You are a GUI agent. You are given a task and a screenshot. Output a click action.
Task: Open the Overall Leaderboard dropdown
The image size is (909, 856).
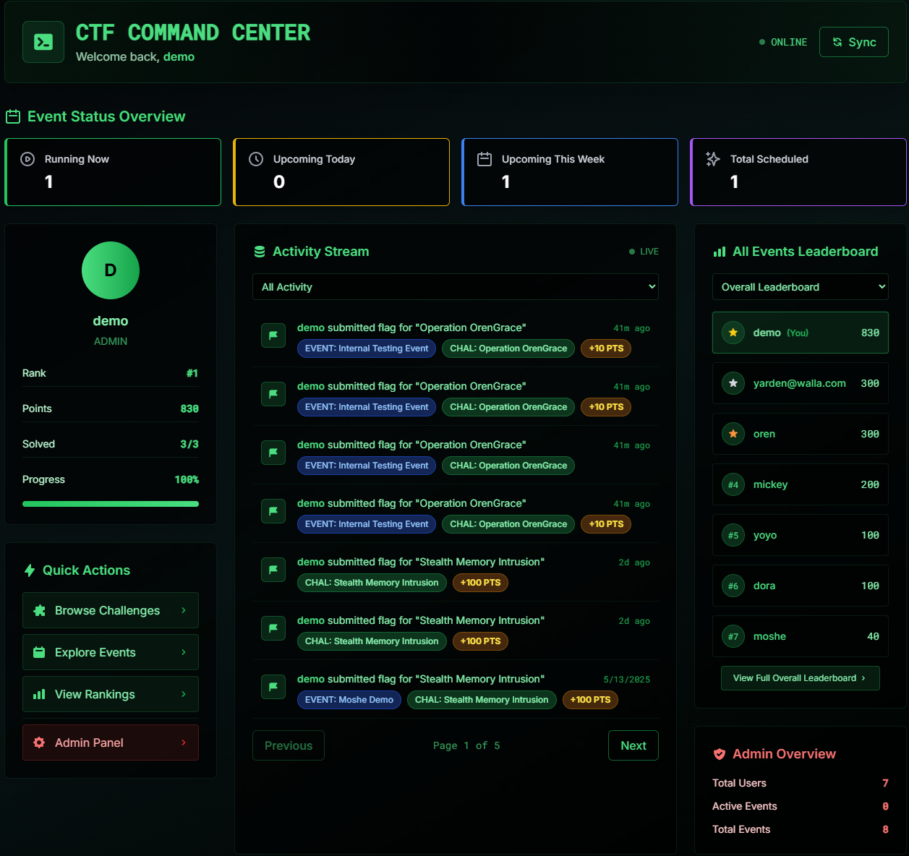(x=801, y=287)
